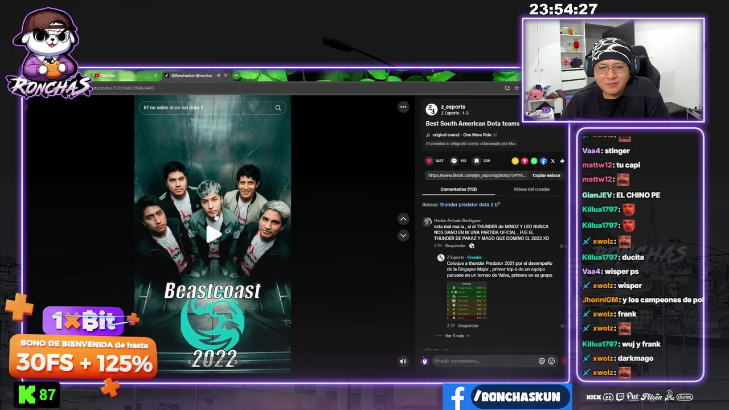
Task: Click the TikTok search box with k1 text
Action: pos(212,108)
